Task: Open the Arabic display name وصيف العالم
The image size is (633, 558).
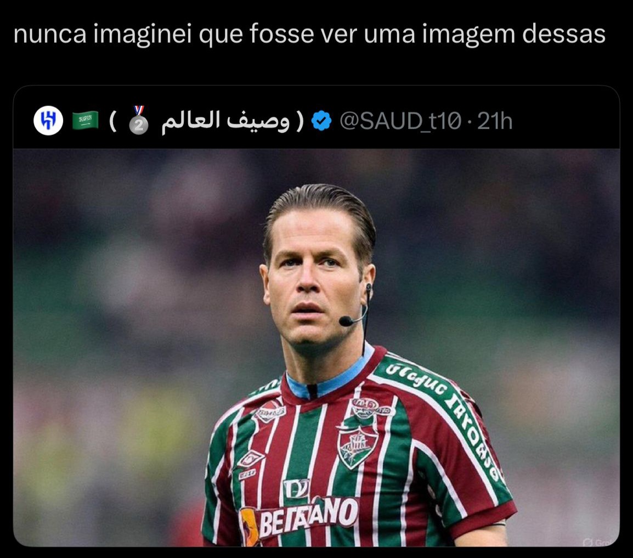Action: click(225, 121)
